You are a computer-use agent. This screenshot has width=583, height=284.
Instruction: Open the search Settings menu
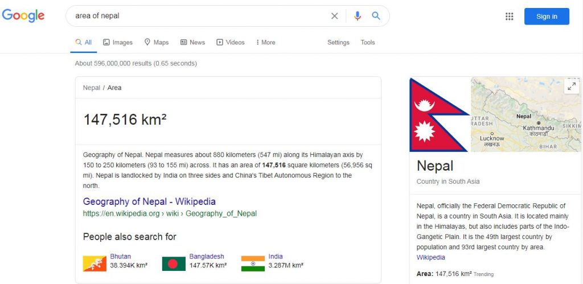pos(338,43)
